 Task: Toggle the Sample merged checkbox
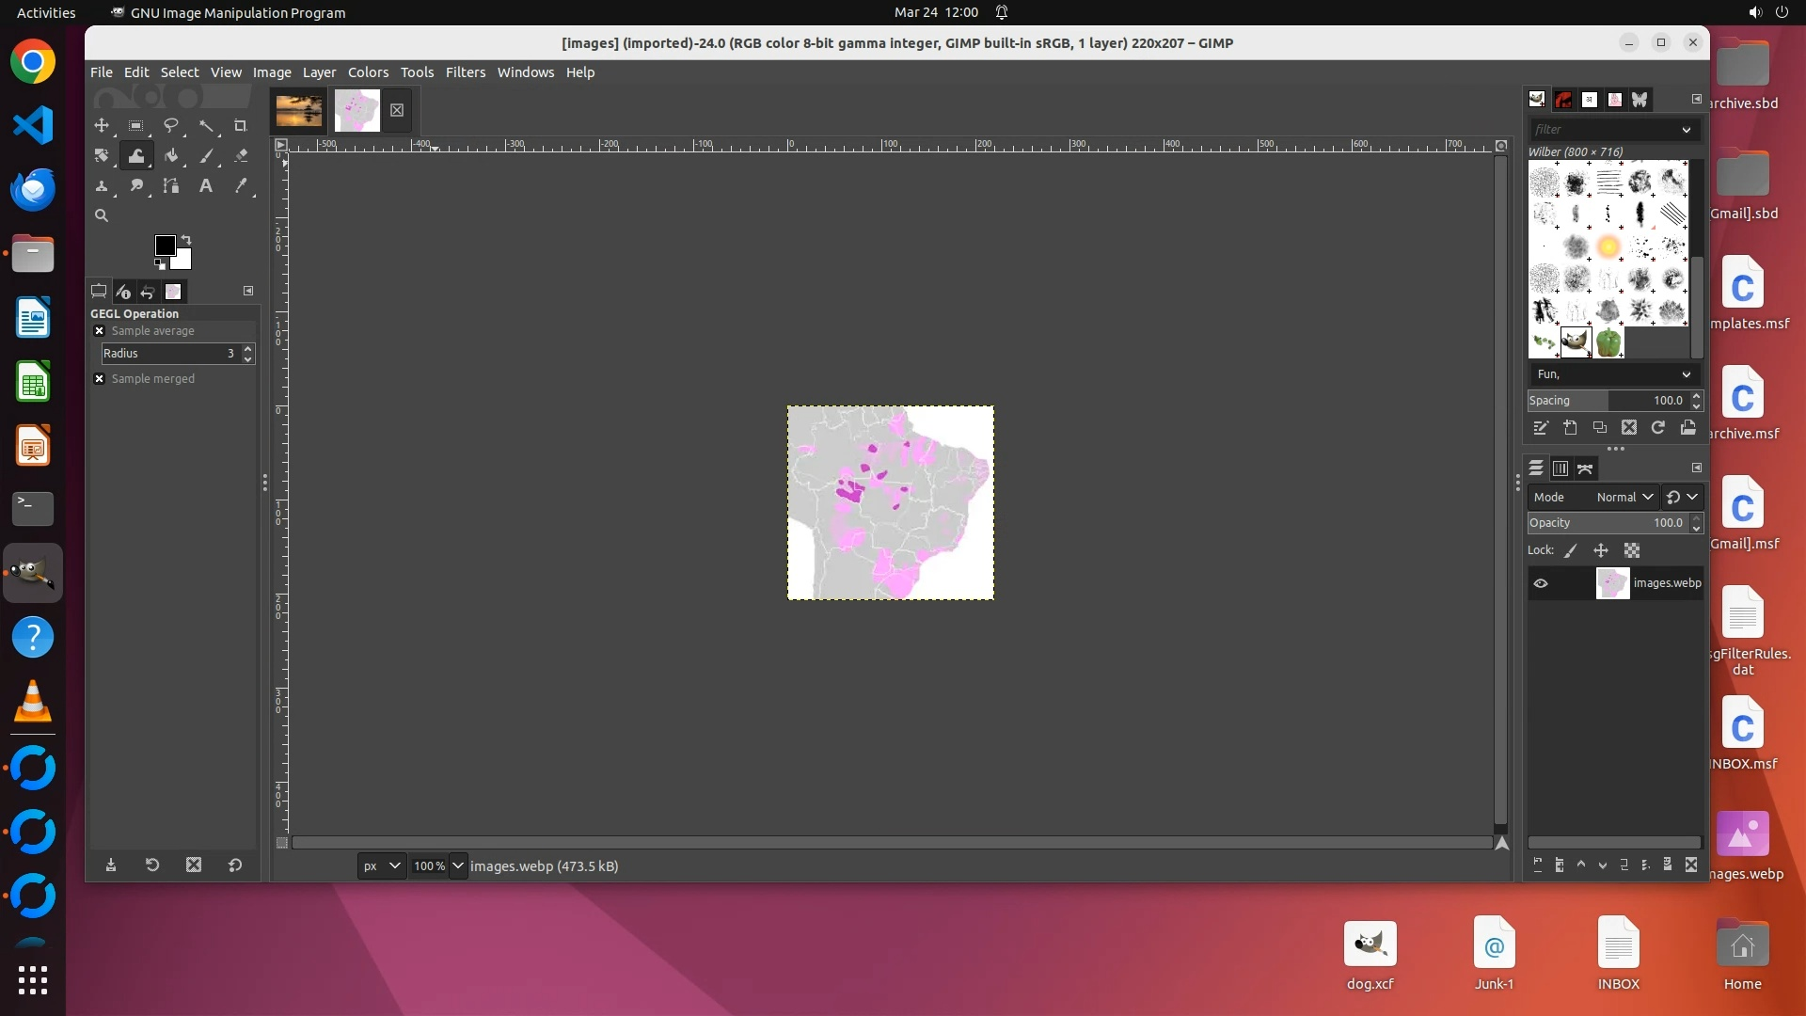pyautogui.click(x=100, y=379)
